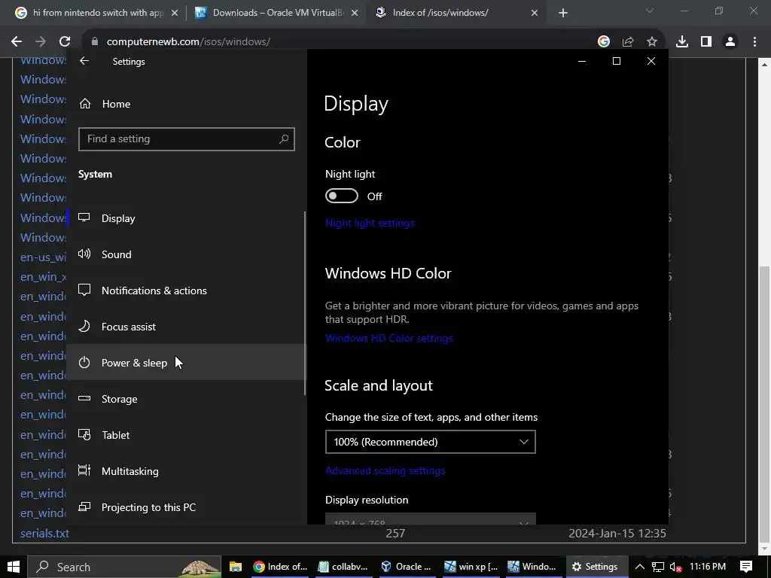The image size is (771, 578).
Task: Close the Oracle VM VirtualBox tab
Action: click(x=355, y=13)
